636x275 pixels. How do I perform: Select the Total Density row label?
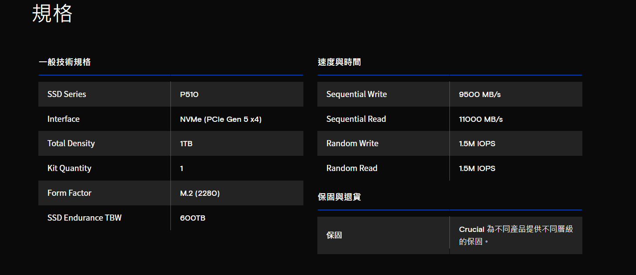71,144
